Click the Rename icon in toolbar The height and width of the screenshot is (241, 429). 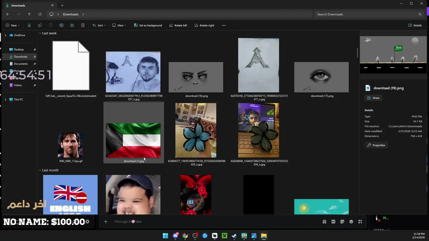(61, 25)
